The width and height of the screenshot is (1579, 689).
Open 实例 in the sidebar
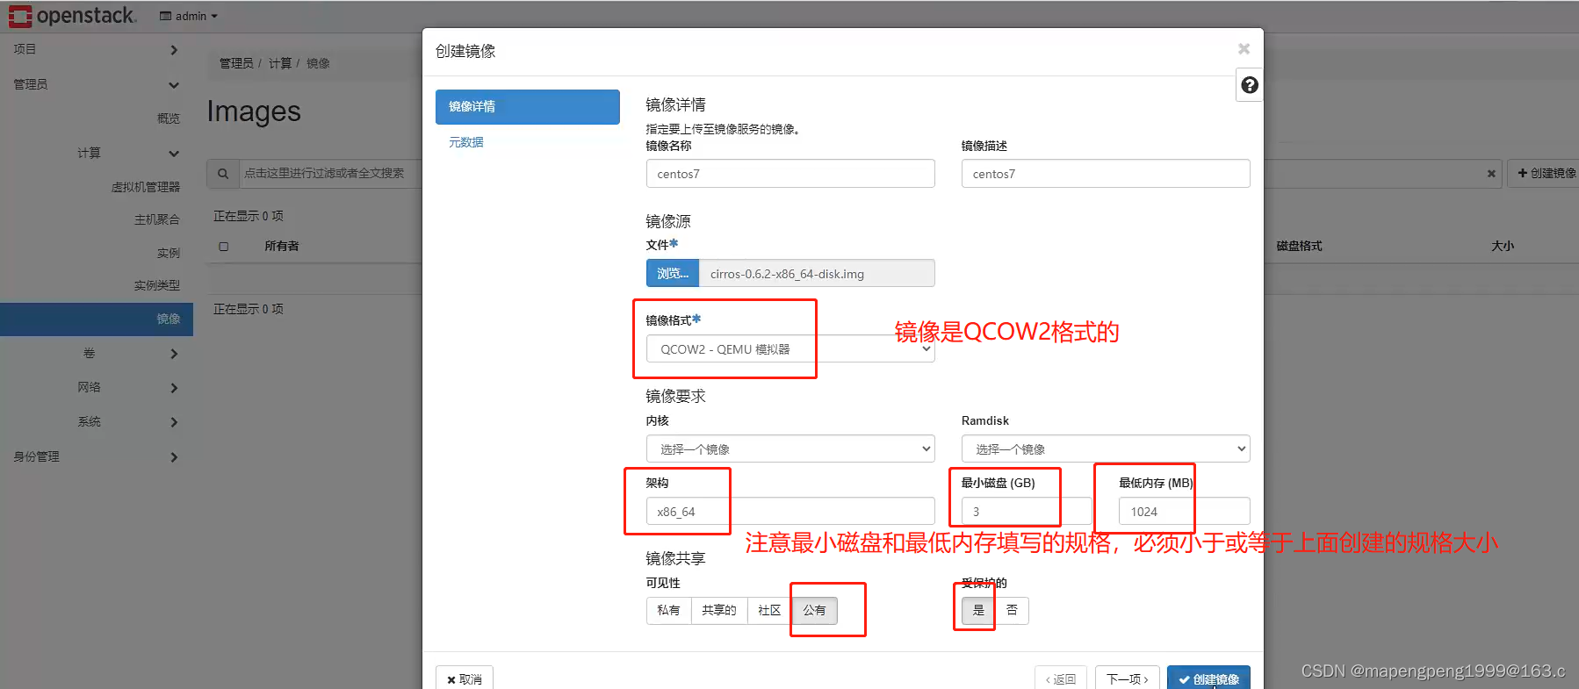[x=168, y=253]
